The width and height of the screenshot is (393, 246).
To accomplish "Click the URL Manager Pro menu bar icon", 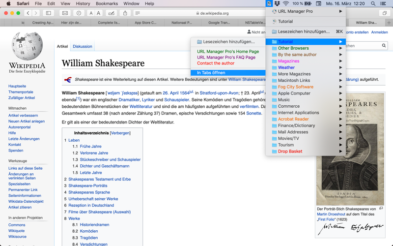I will coord(269,3).
